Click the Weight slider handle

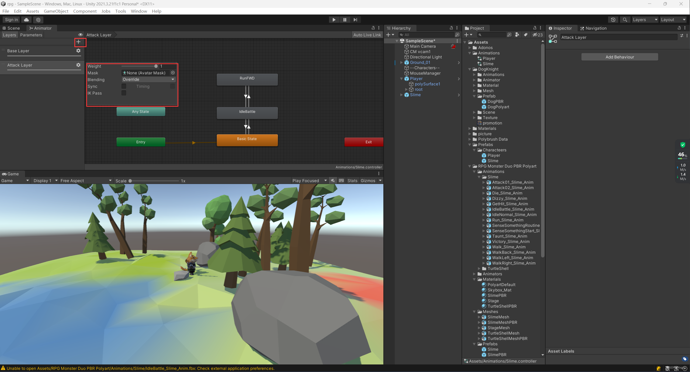pos(156,66)
